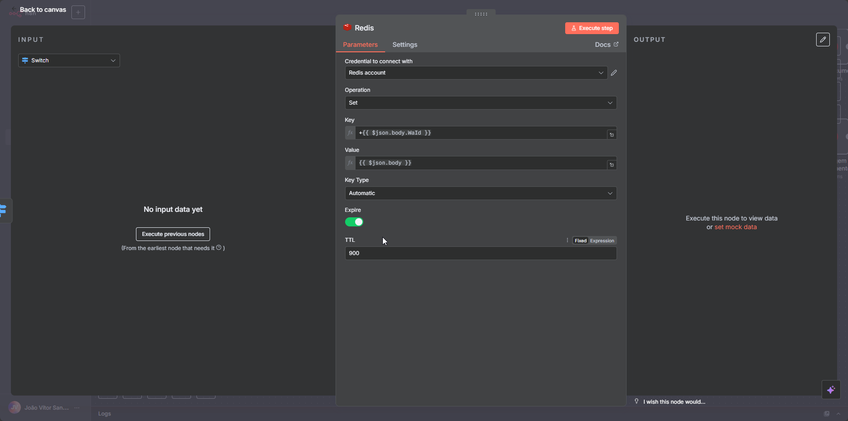Turn off the Expire toggle
Screen dimensions: 848x421
354,222
